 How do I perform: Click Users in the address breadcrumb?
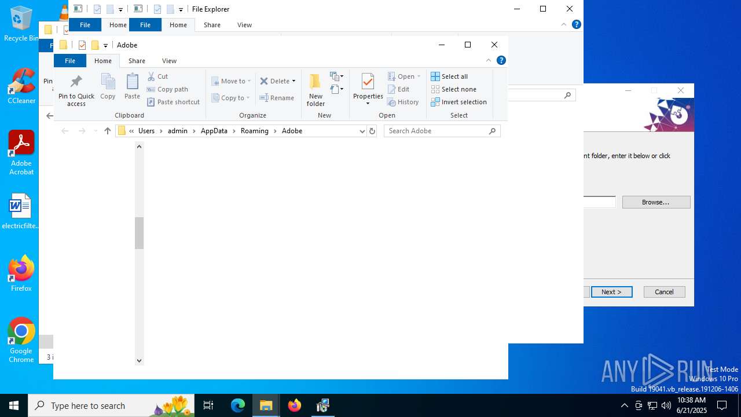click(146, 131)
